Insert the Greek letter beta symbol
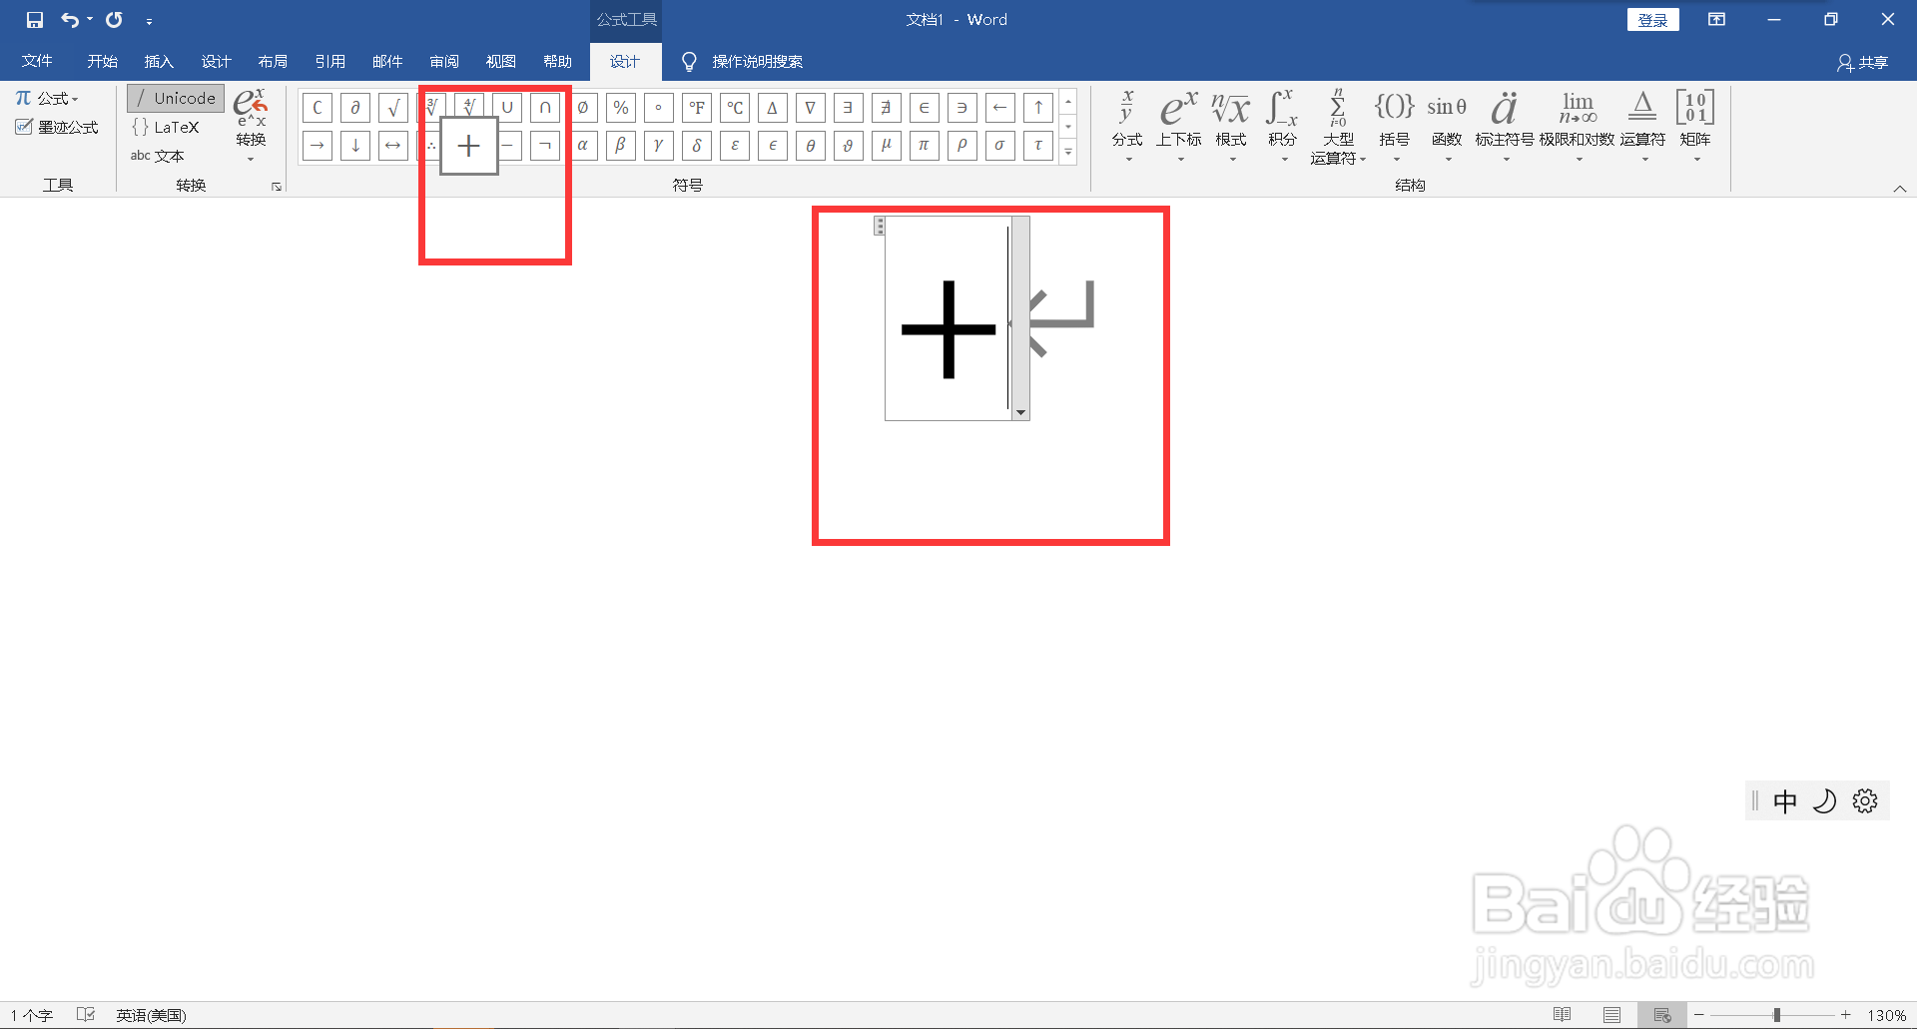 tap(621, 146)
